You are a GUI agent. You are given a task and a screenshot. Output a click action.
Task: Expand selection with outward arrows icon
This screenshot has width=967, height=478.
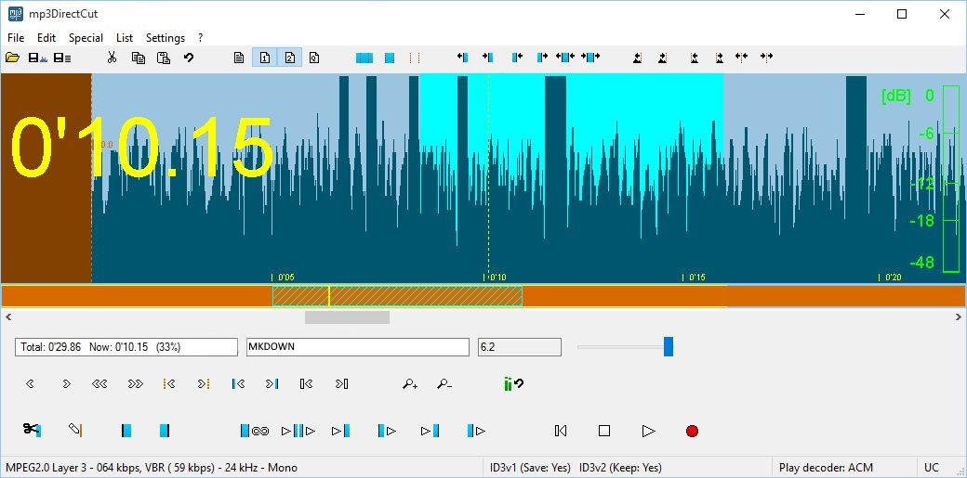[565, 58]
